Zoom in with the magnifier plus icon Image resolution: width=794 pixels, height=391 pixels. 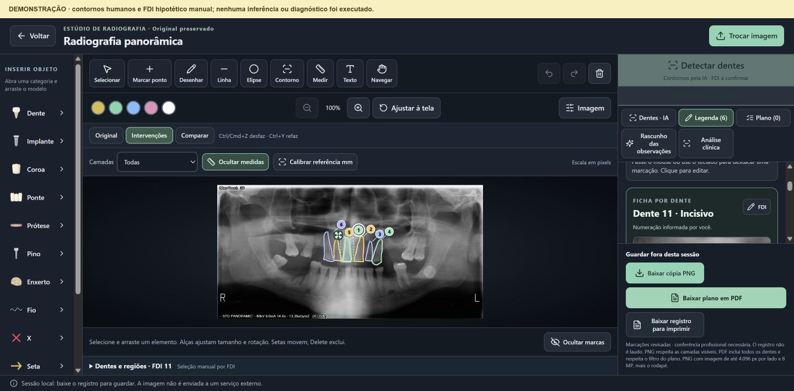coord(358,108)
